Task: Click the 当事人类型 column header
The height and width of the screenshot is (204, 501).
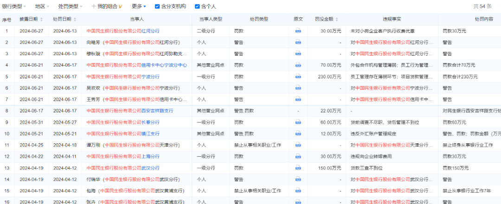Action: (211, 19)
